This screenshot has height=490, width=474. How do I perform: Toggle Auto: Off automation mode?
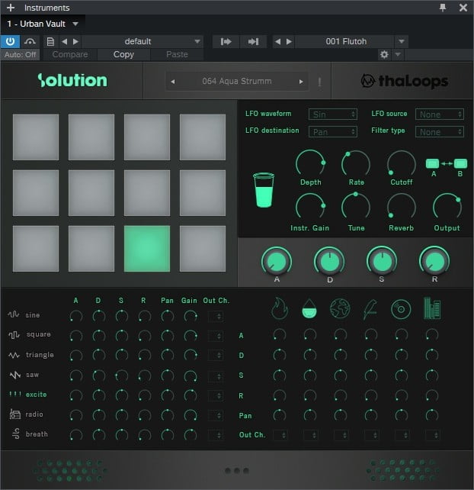point(21,55)
